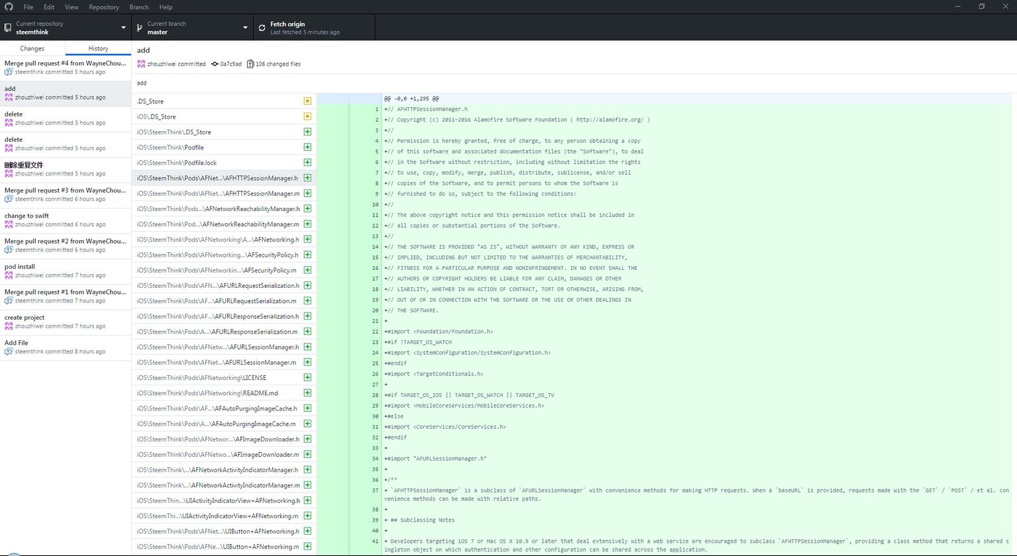Open the Current branch master dropdown
This screenshot has width=1017, height=556.
(191, 28)
